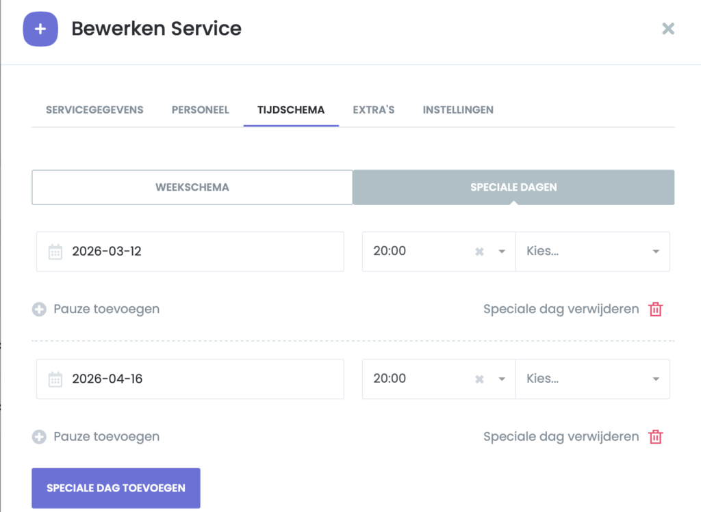Screen dimensions: 701x512
Task: Open the Servicegegevens tab
Action: pos(94,109)
